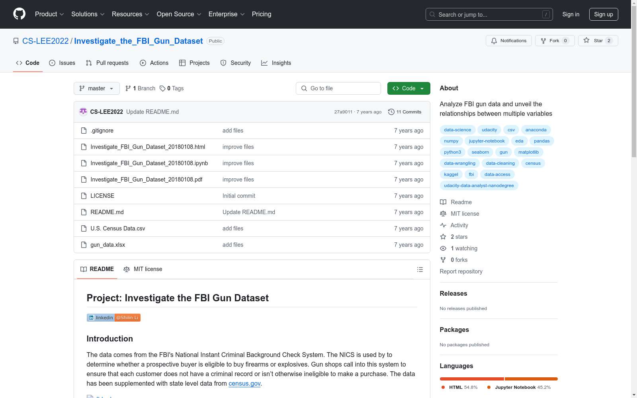637x398 pixels.
Task: Click the book icon beside Readme link
Action: [443, 202]
